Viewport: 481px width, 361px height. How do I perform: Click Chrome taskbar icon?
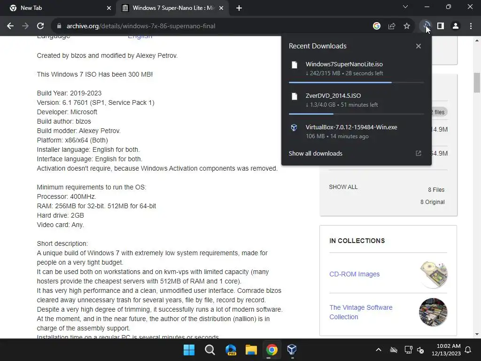(x=272, y=350)
